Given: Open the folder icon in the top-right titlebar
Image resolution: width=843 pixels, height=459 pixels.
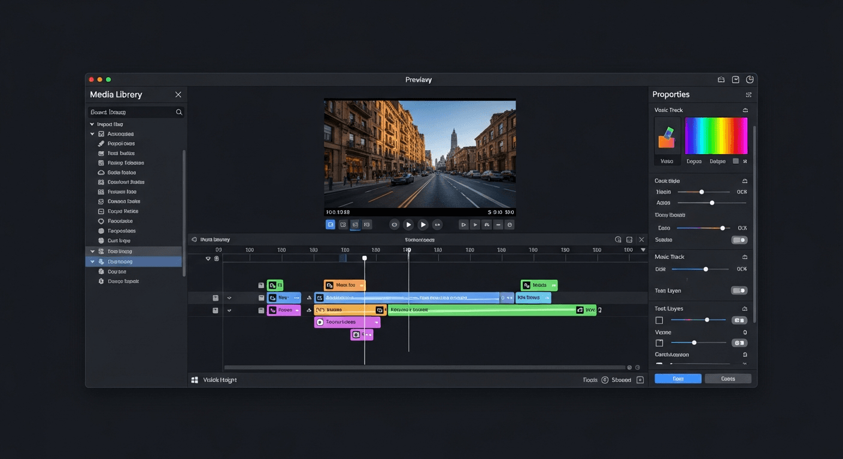Looking at the screenshot, I should 721,79.
